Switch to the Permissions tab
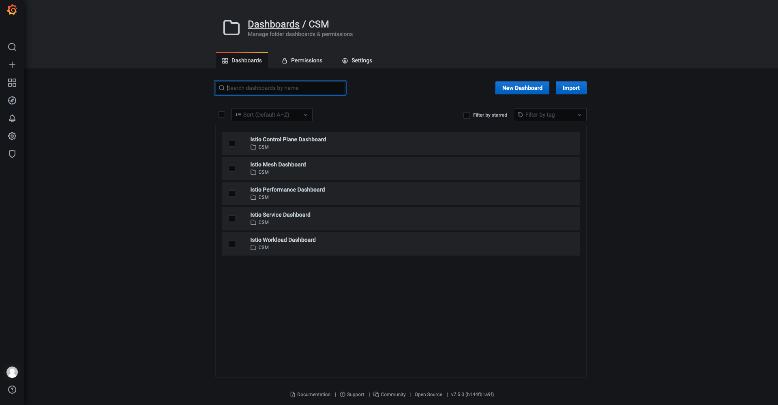Screen dimensions: 778x405 (x=302, y=60)
